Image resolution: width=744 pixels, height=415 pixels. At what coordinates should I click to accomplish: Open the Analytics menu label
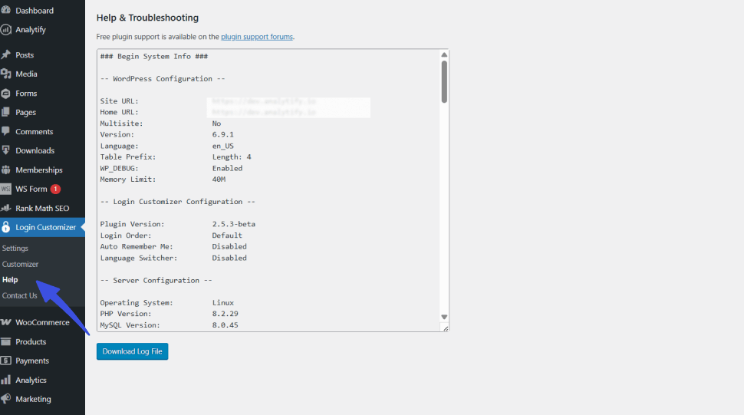tap(31, 380)
